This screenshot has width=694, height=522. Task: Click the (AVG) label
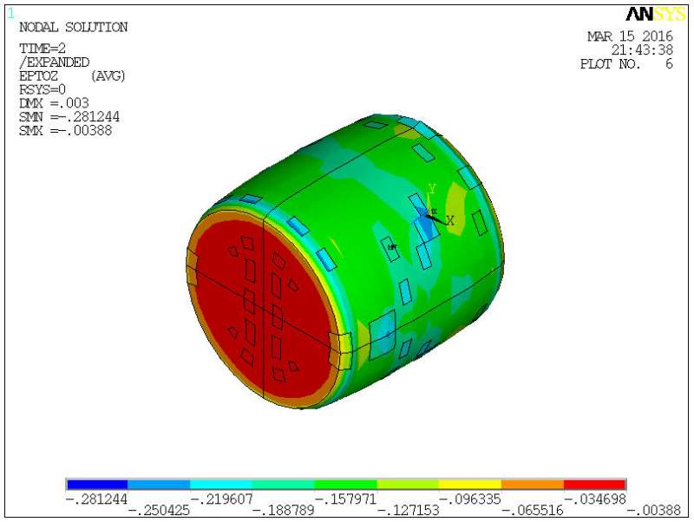(x=108, y=76)
